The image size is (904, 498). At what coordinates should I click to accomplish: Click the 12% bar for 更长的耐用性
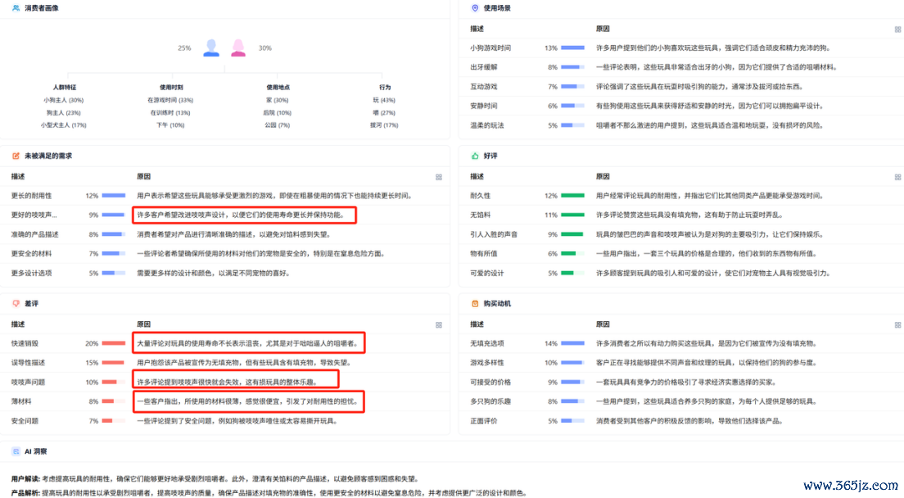click(x=114, y=196)
